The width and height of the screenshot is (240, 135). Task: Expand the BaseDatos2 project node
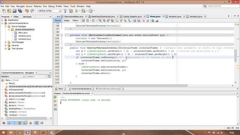[x=2, y=20]
